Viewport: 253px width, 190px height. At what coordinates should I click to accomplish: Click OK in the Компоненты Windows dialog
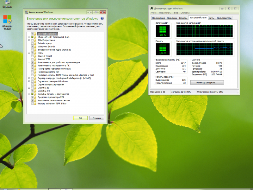(80, 118)
